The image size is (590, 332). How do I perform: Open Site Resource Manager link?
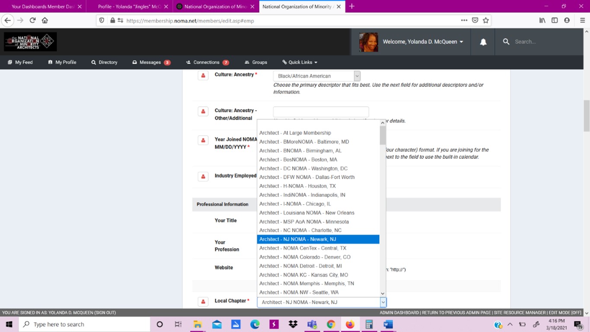(x=520, y=313)
